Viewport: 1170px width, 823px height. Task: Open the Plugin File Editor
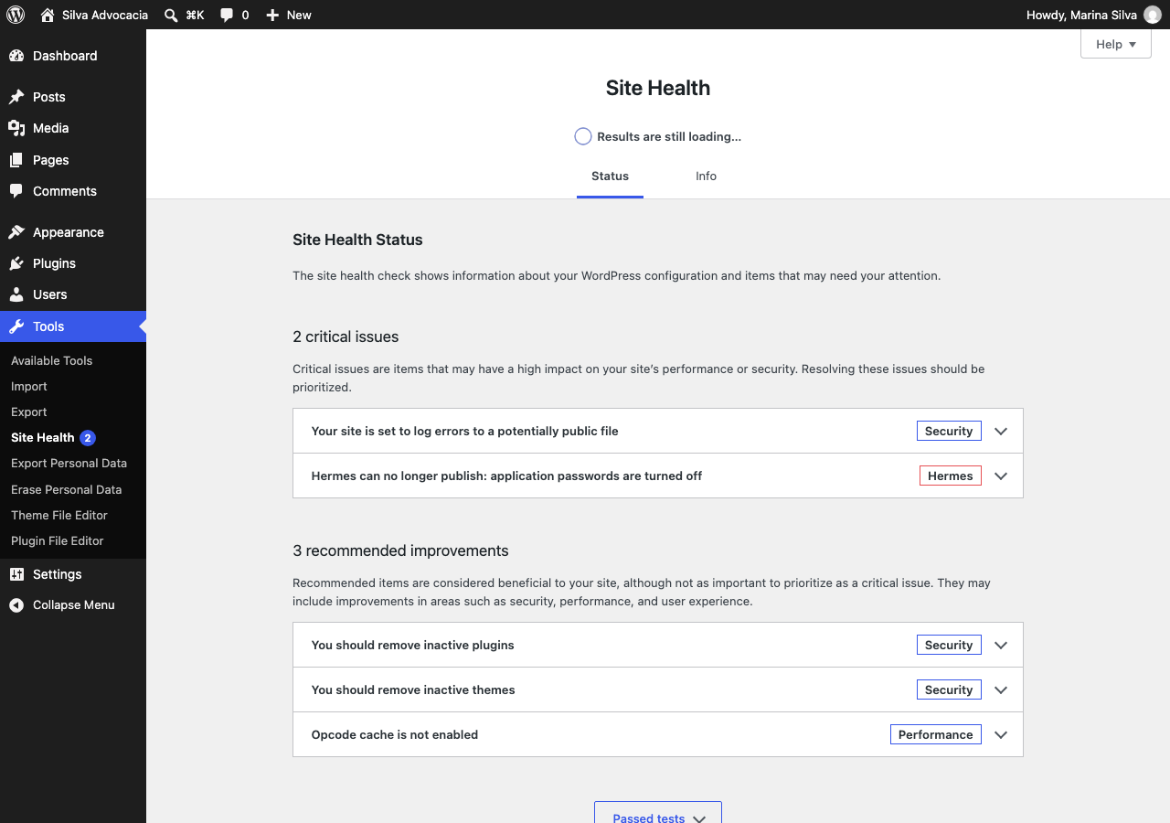coord(57,540)
